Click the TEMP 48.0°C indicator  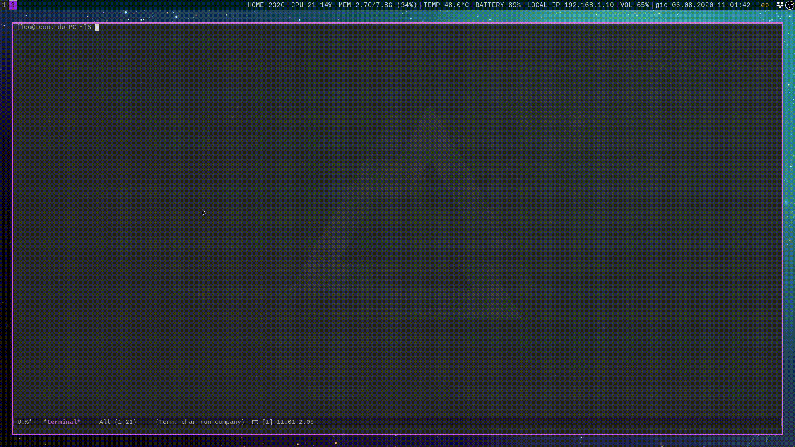coord(446,5)
